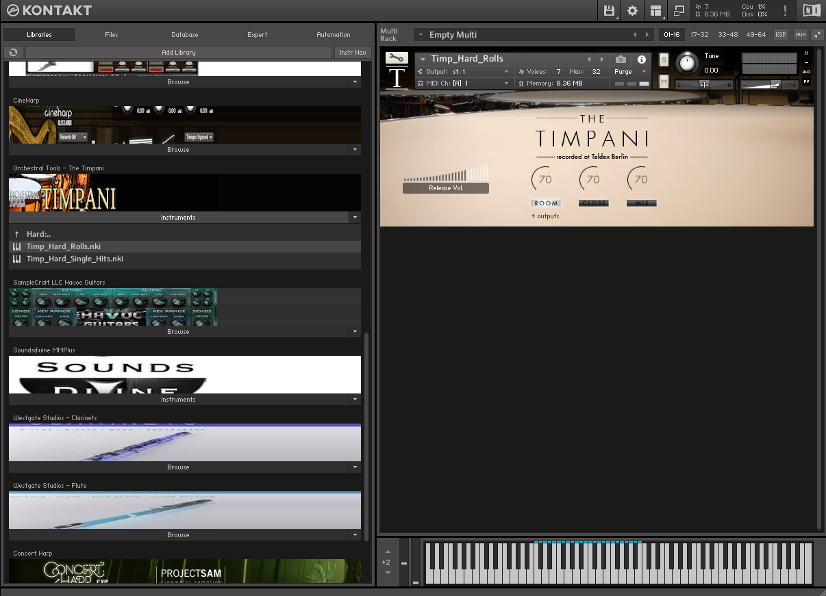Mute the Timp_Hard_Rolls instrument
Viewport: 826px width, 596px height.
pos(664,81)
